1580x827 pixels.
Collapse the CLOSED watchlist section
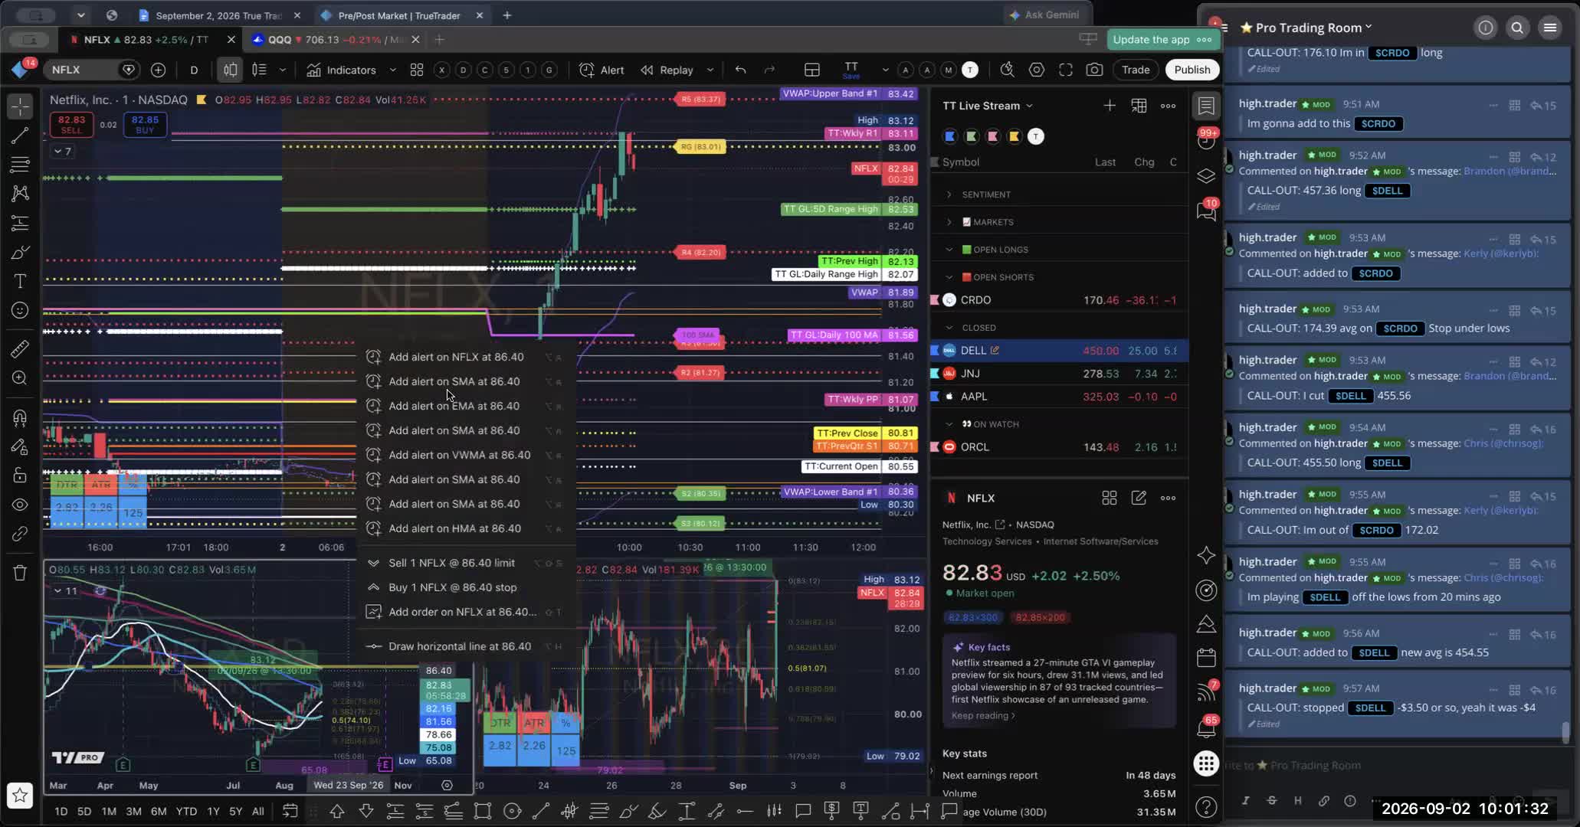coord(949,328)
